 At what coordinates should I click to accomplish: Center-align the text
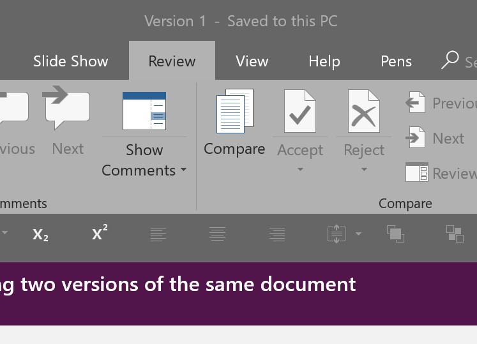click(x=218, y=234)
